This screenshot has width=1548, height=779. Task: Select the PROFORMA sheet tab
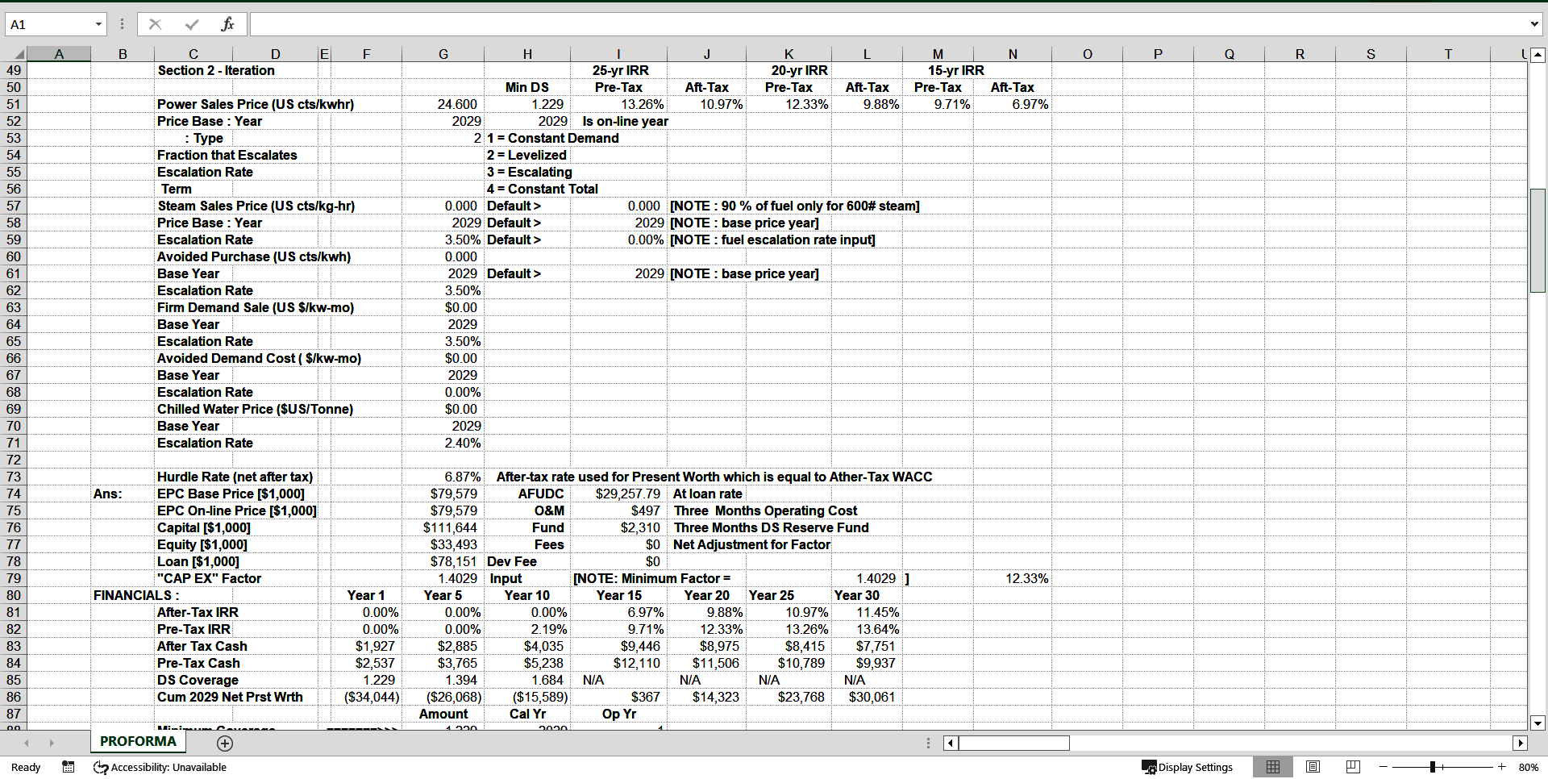[x=137, y=741]
